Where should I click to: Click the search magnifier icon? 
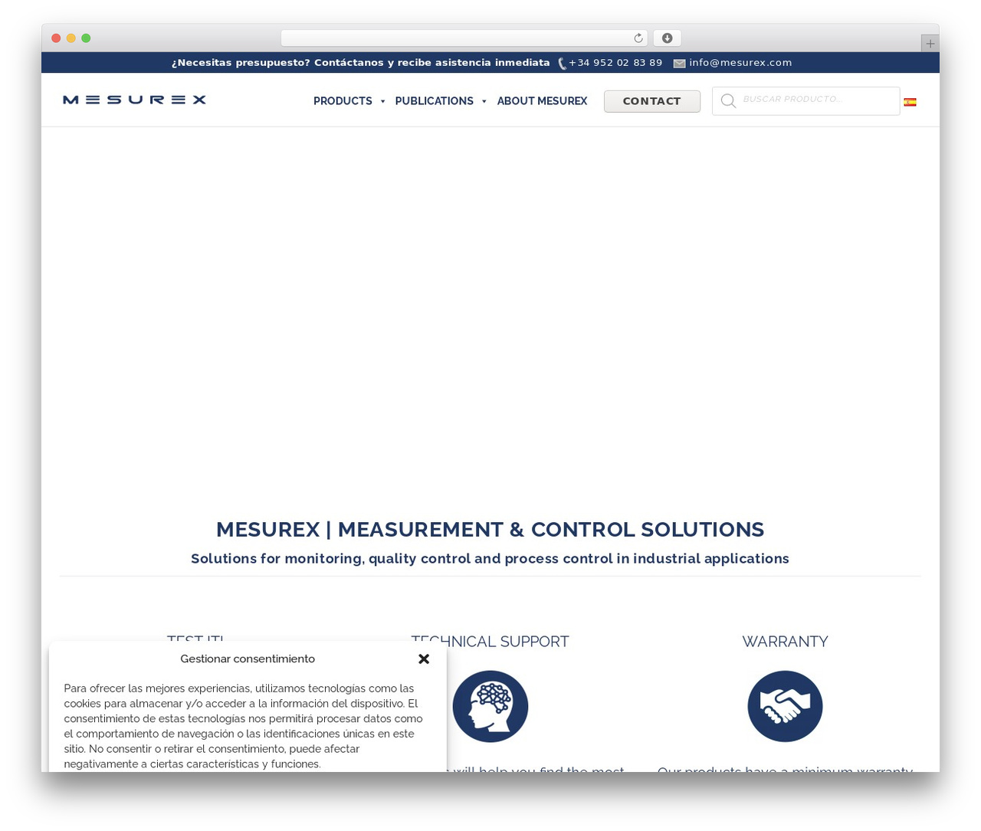pyautogui.click(x=728, y=100)
